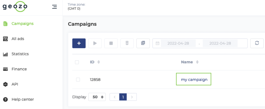Click the stop campaign square icon

(x=111, y=43)
